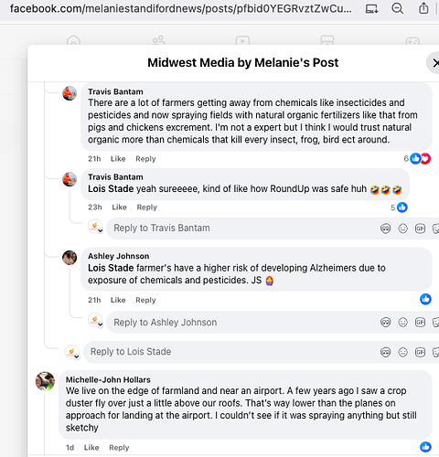Screen dimensions: 439x457
Task: Open Michelle-John Hollars' profile name link
Action: point(108,380)
